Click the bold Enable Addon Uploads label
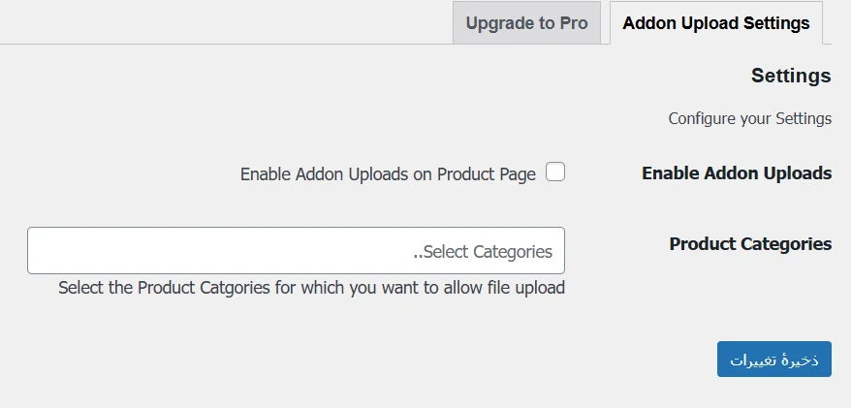This screenshot has width=851, height=408. [x=737, y=173]
